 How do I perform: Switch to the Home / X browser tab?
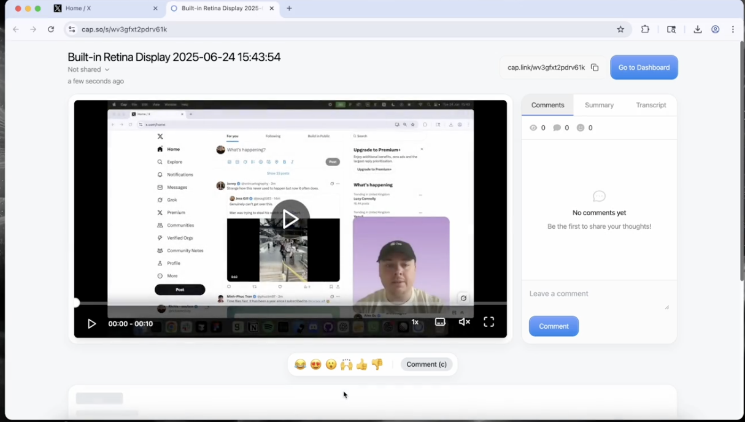106,9
